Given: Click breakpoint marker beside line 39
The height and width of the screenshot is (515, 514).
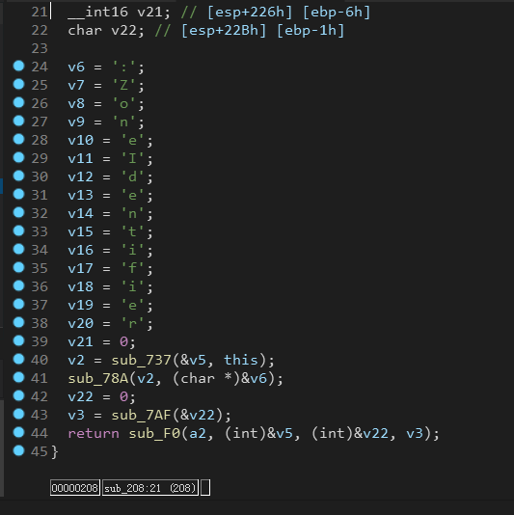Looking at the screenshot, I should click(18, 340).
